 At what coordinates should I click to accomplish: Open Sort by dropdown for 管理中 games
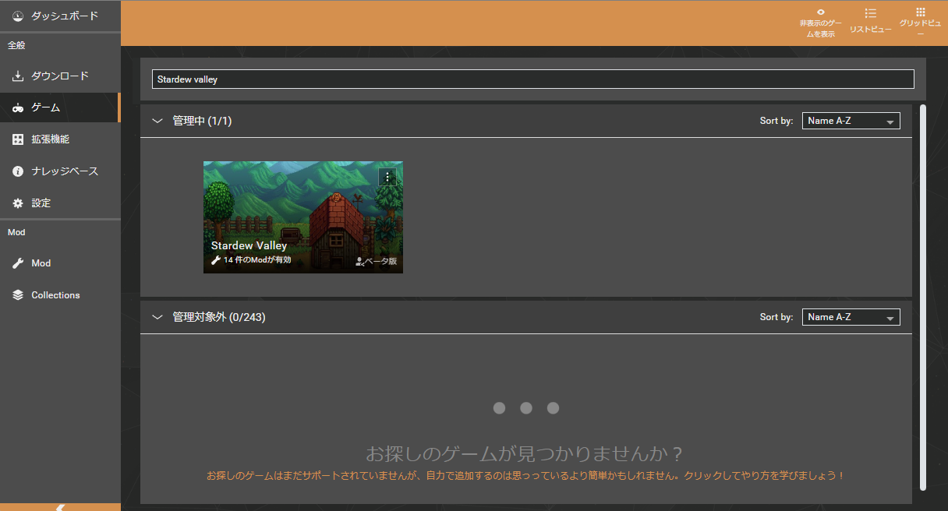[851, 121]
